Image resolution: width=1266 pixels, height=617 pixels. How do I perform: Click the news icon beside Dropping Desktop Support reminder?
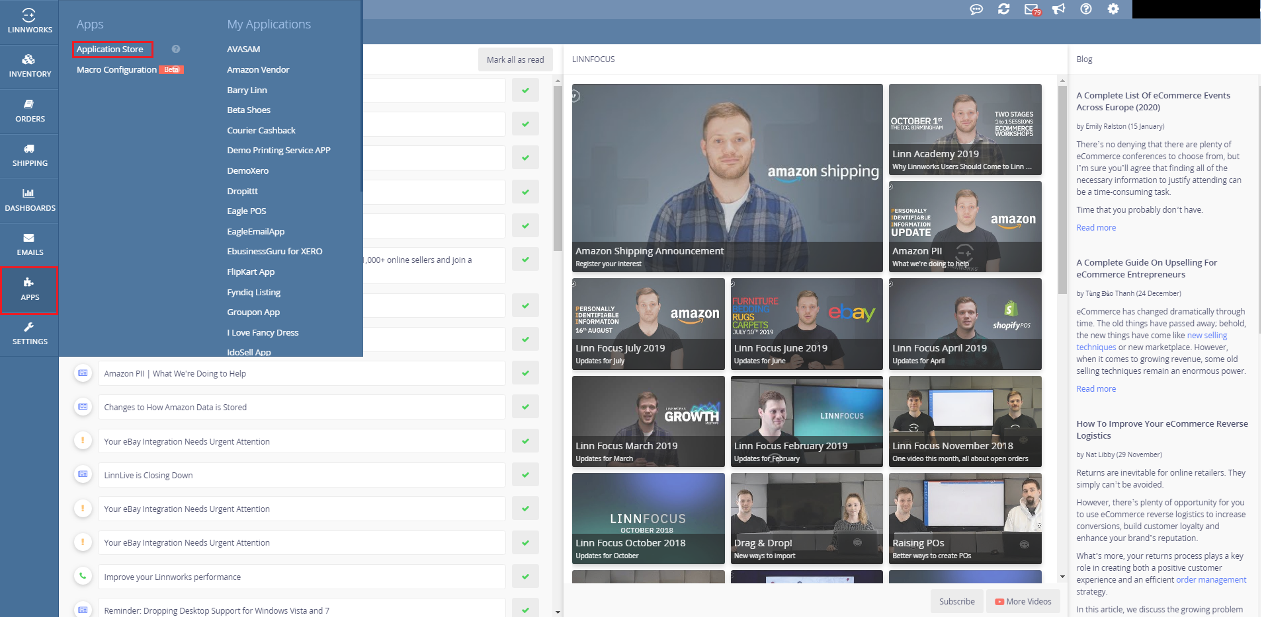pyautogui.click(x=83, y=610)
